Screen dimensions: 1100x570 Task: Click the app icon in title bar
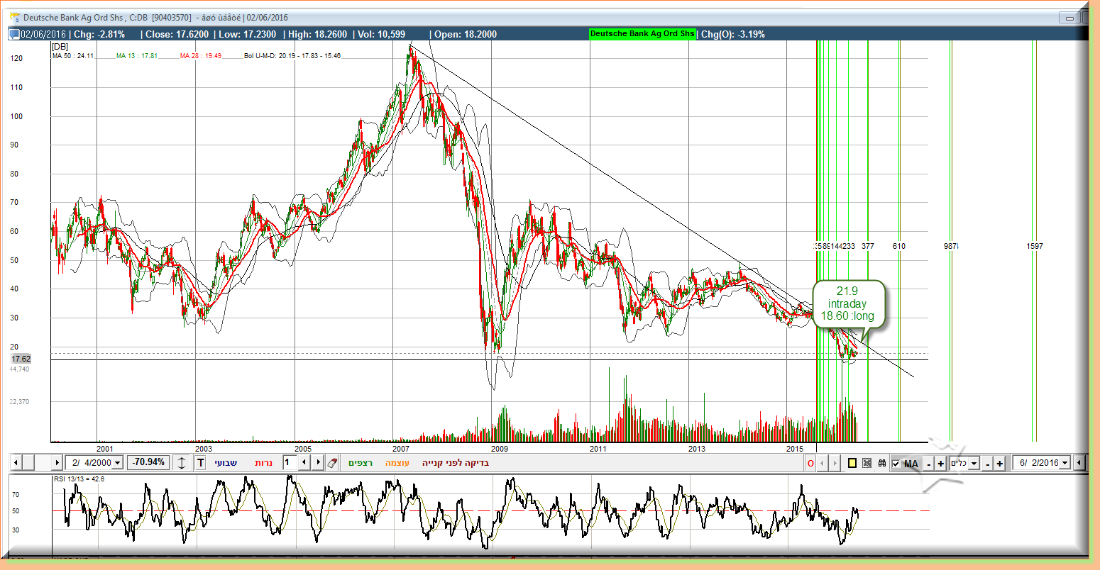[15, 18]
